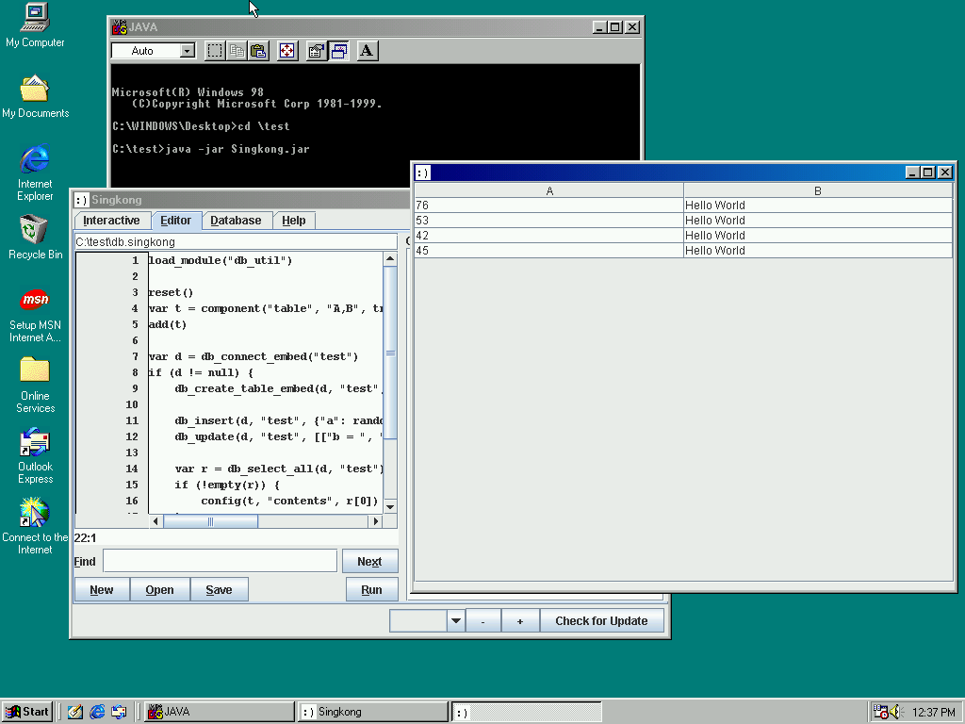Click the Save button in editor
The image size is (965, 724).
tap(219, 590)
